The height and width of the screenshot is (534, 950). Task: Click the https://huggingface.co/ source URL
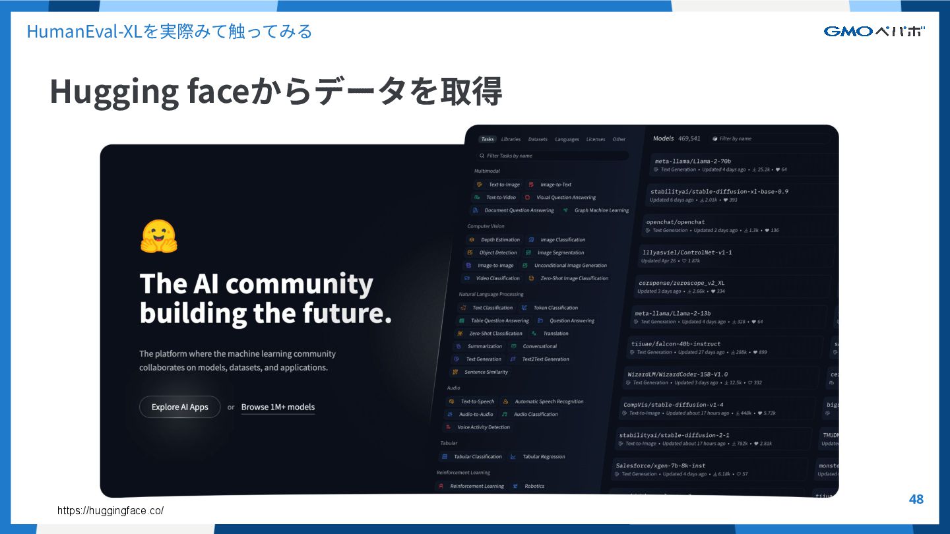tap(110, 511)
